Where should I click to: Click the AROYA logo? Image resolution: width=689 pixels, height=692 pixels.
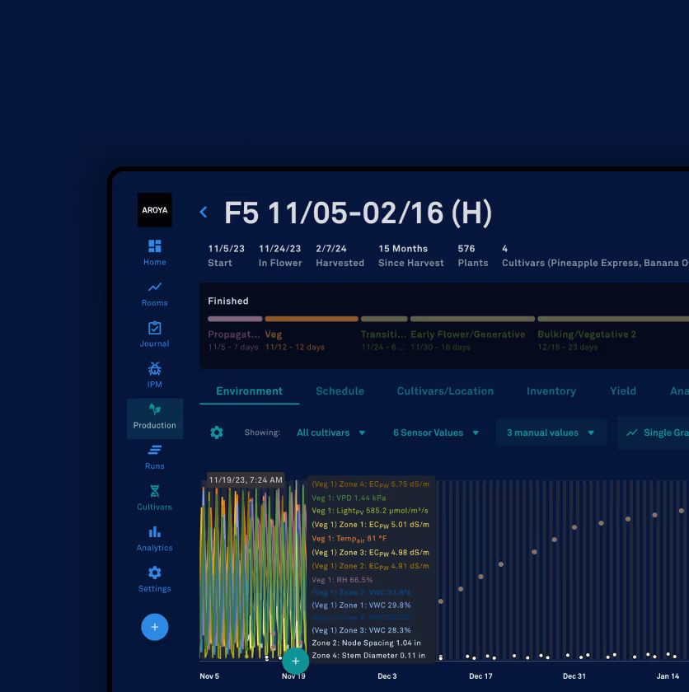[x=154, y=209]
